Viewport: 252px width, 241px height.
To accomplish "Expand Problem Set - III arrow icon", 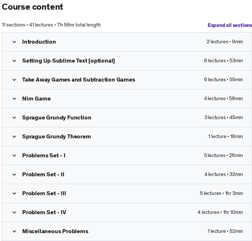I will coord(14,193).
